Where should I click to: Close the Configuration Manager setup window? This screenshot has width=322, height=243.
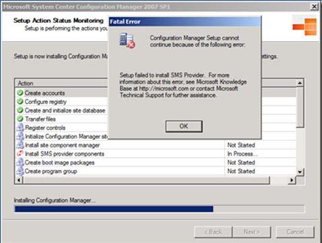click(x=315, y=7)
